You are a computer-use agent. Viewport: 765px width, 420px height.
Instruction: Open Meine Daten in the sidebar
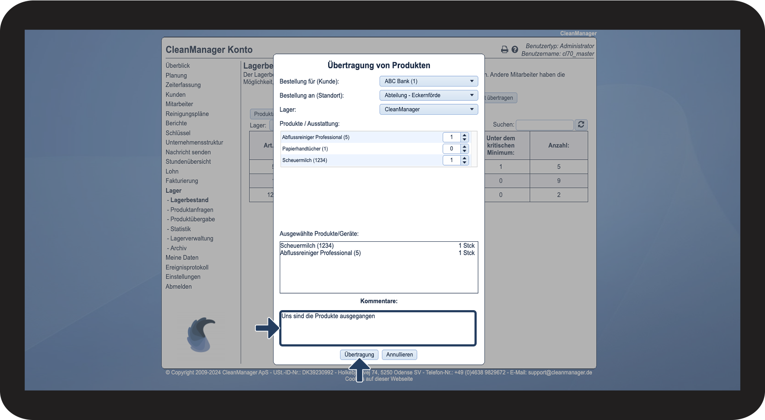[182, 257]
